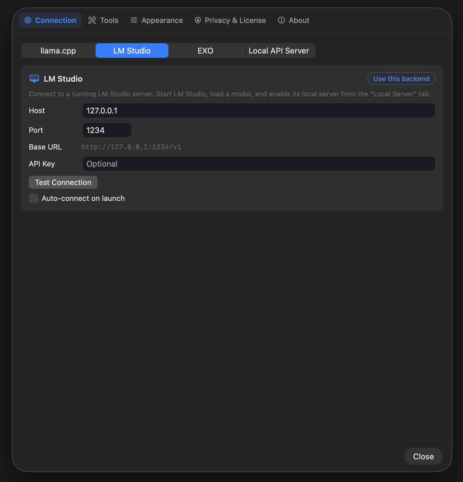Screen dimensions: 463x482
Task: Select the Connection tab label
Action: click(x=56, y=20)
